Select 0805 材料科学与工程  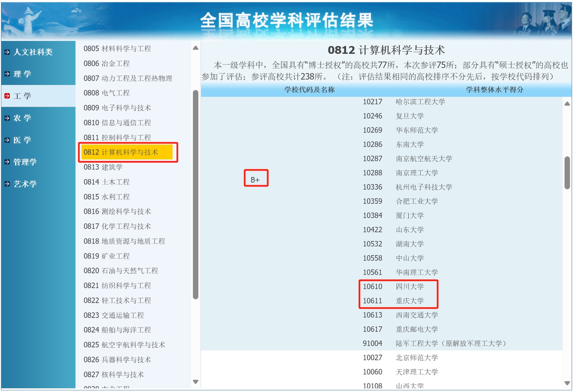click(x=117, y=49)
